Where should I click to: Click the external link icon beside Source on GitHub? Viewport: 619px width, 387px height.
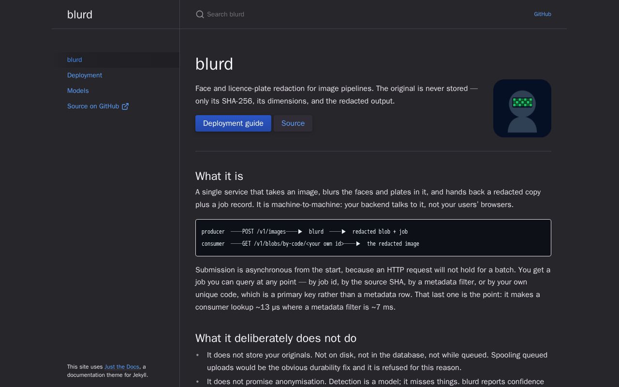[125, 106]
